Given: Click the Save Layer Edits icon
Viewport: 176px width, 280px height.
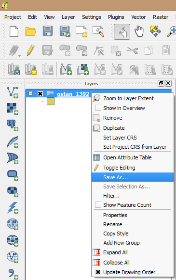Looking at the screenshot, I should coord(48,50).
